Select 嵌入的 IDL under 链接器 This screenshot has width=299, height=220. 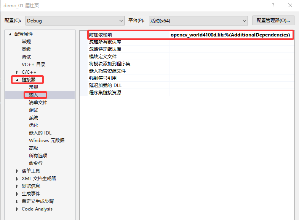40,133
